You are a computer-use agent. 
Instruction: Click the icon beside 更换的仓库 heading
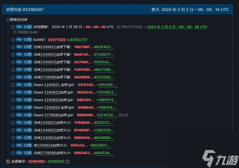coord(8,20)
